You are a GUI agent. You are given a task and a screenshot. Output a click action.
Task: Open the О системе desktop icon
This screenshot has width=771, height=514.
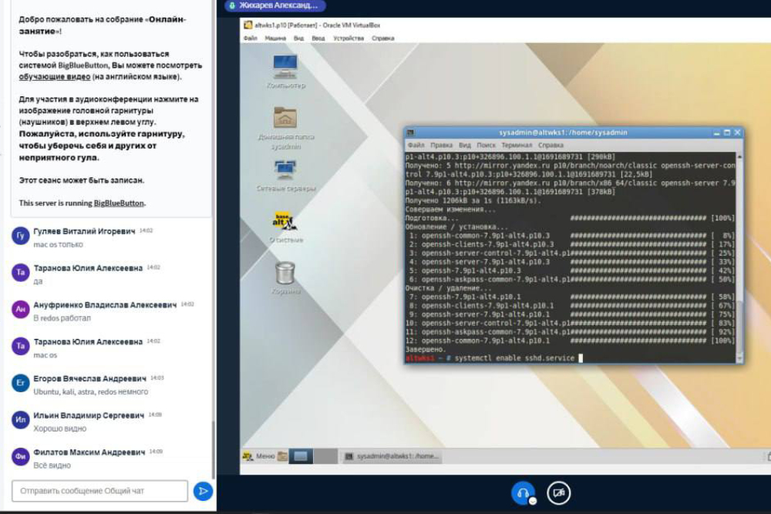tap(285, 222)
